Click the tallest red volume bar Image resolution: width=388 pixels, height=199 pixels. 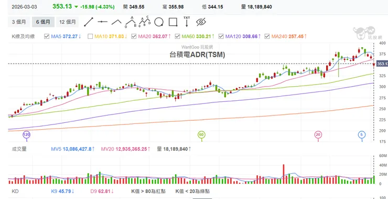tap(284, 174)
